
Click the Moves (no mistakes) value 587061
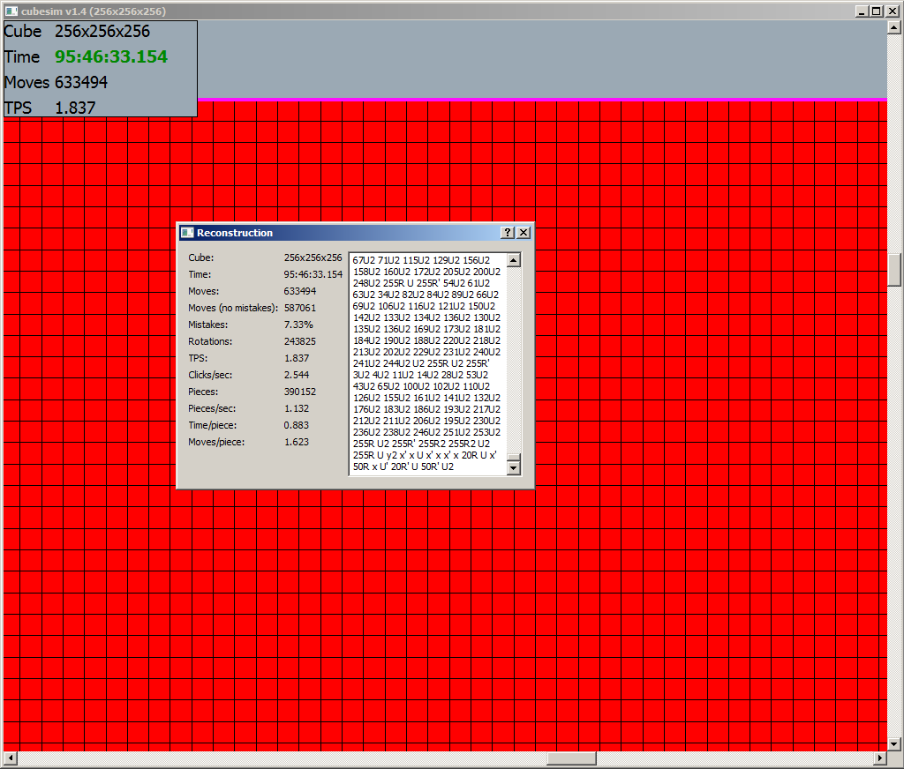coord(300,308)
